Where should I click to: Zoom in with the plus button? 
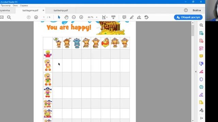(x=81, y=17)
